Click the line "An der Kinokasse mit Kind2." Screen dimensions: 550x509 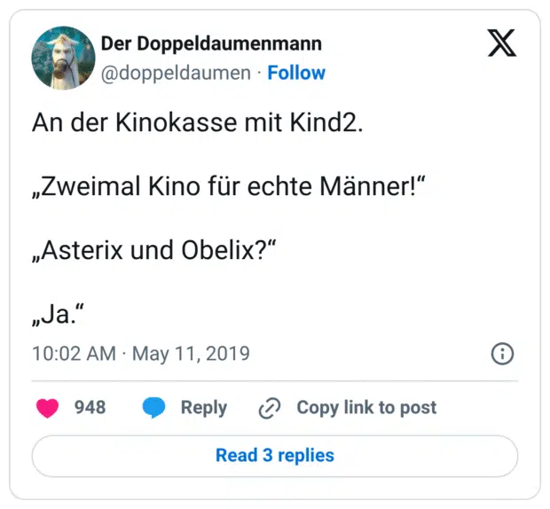click(198, 123)
